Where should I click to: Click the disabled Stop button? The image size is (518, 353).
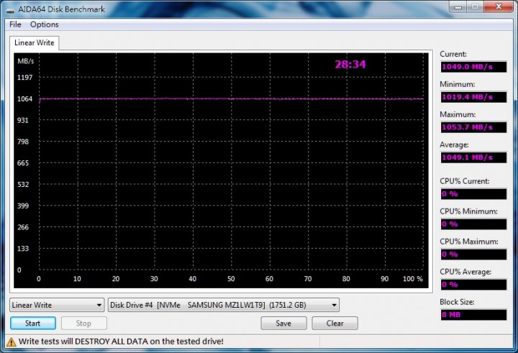[x=84, y=324]
